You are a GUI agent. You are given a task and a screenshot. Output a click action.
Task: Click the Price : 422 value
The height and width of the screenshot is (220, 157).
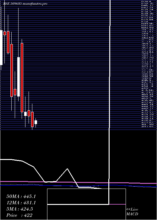[19, 215]
